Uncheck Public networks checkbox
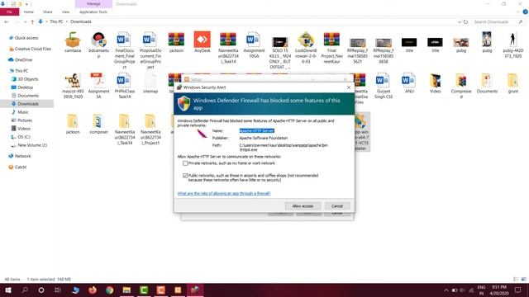Image resolution: width=529 pixels, height=297 pixels. (x=185, y=176)
